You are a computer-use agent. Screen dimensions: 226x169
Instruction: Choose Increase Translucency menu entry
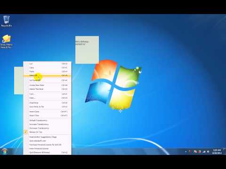[x=47, y=124]
